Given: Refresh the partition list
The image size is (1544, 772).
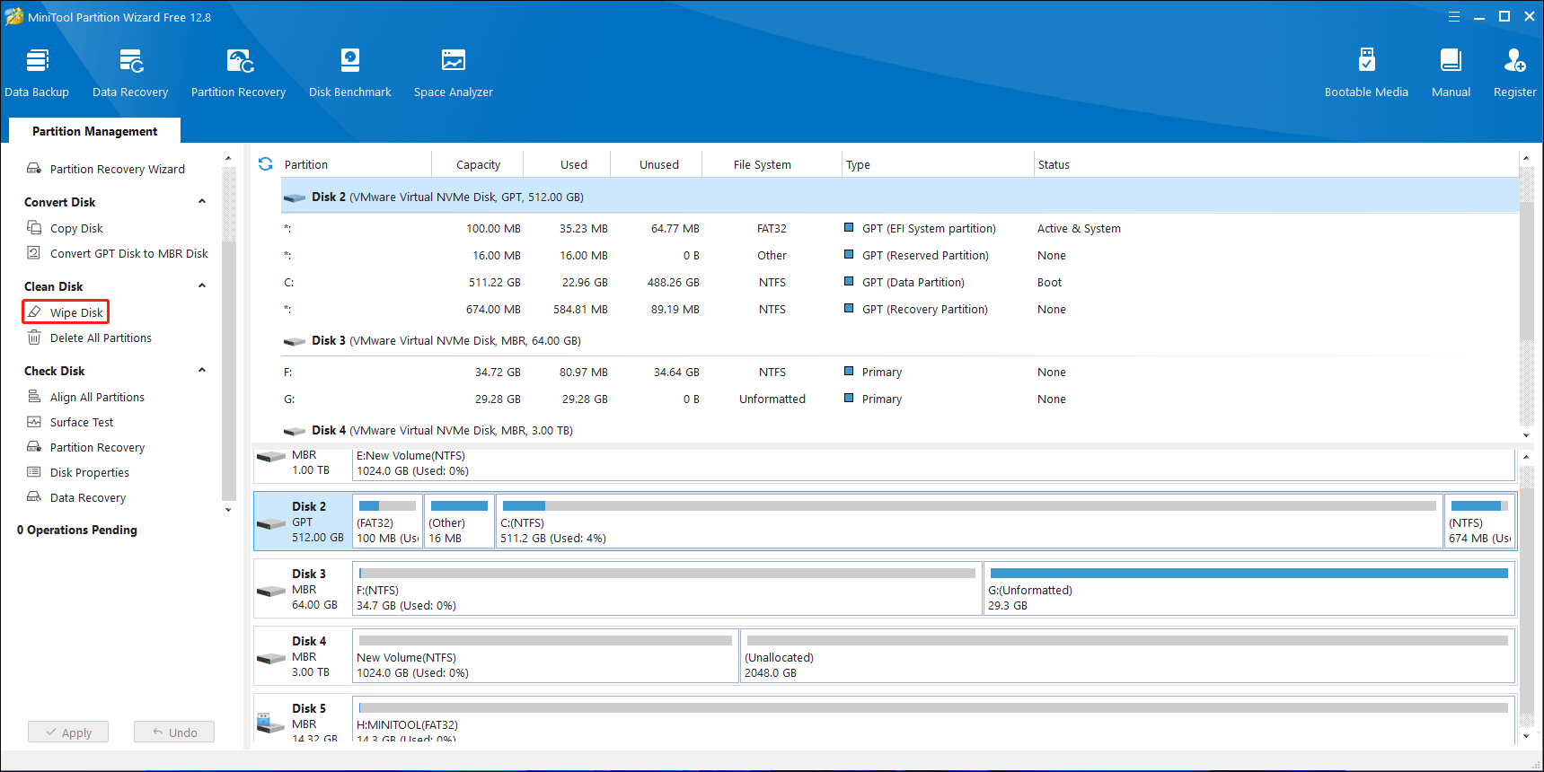Looking at the screenshot, I should 266,164.
